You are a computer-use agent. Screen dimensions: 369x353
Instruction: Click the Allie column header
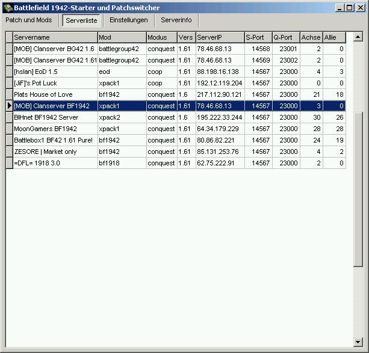tap(334, 37)
